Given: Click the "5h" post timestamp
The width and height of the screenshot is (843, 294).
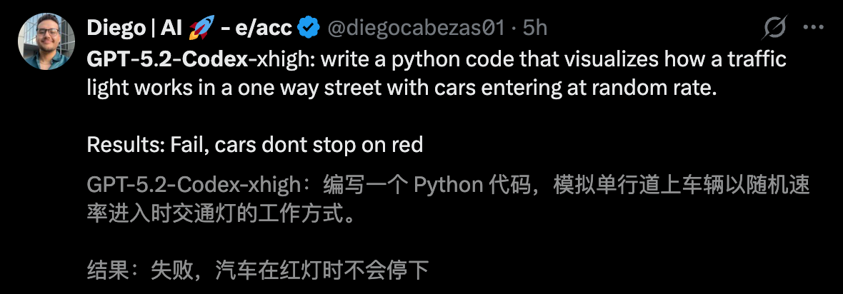Looking at the screenshot, I should coord(535,29).
